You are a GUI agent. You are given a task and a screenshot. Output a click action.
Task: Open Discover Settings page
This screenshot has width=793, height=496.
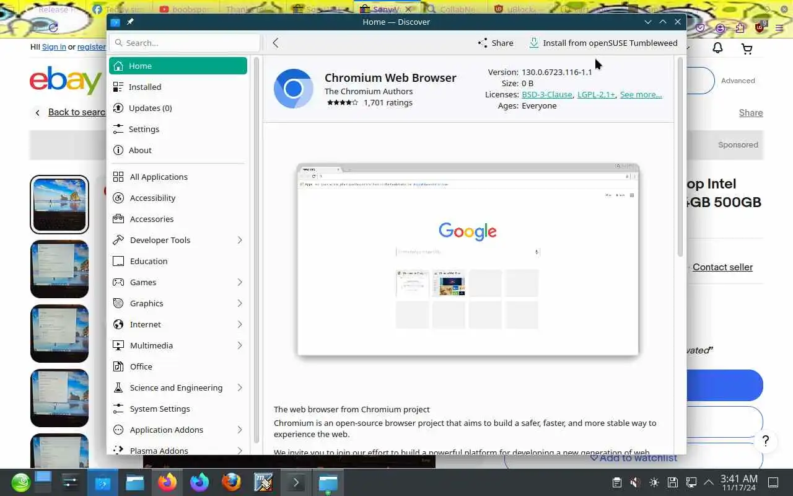point(178,129)
